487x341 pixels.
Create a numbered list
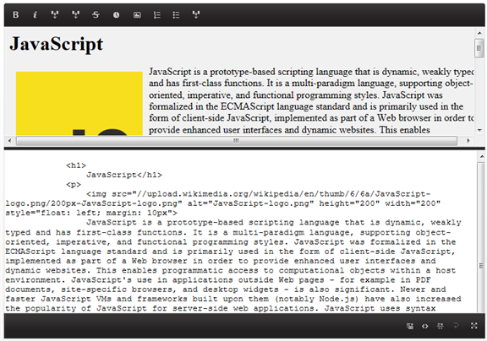157,14
